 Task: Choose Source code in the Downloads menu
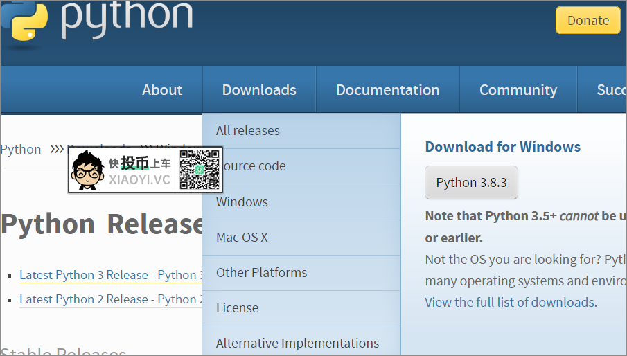pyautogui.click(x=254, y=166)
